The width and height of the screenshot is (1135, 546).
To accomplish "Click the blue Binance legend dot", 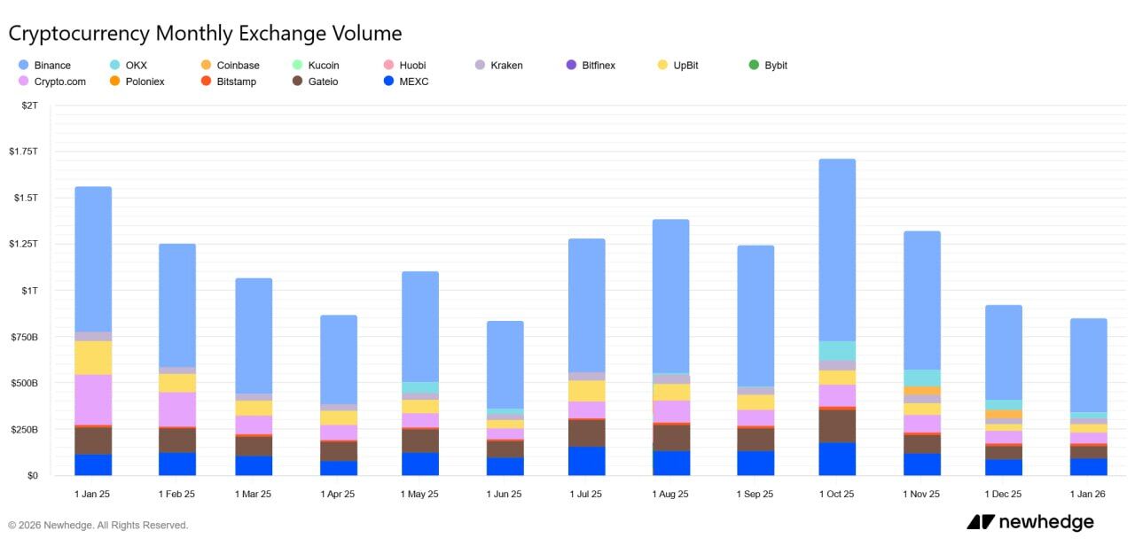I will (23, 66).
